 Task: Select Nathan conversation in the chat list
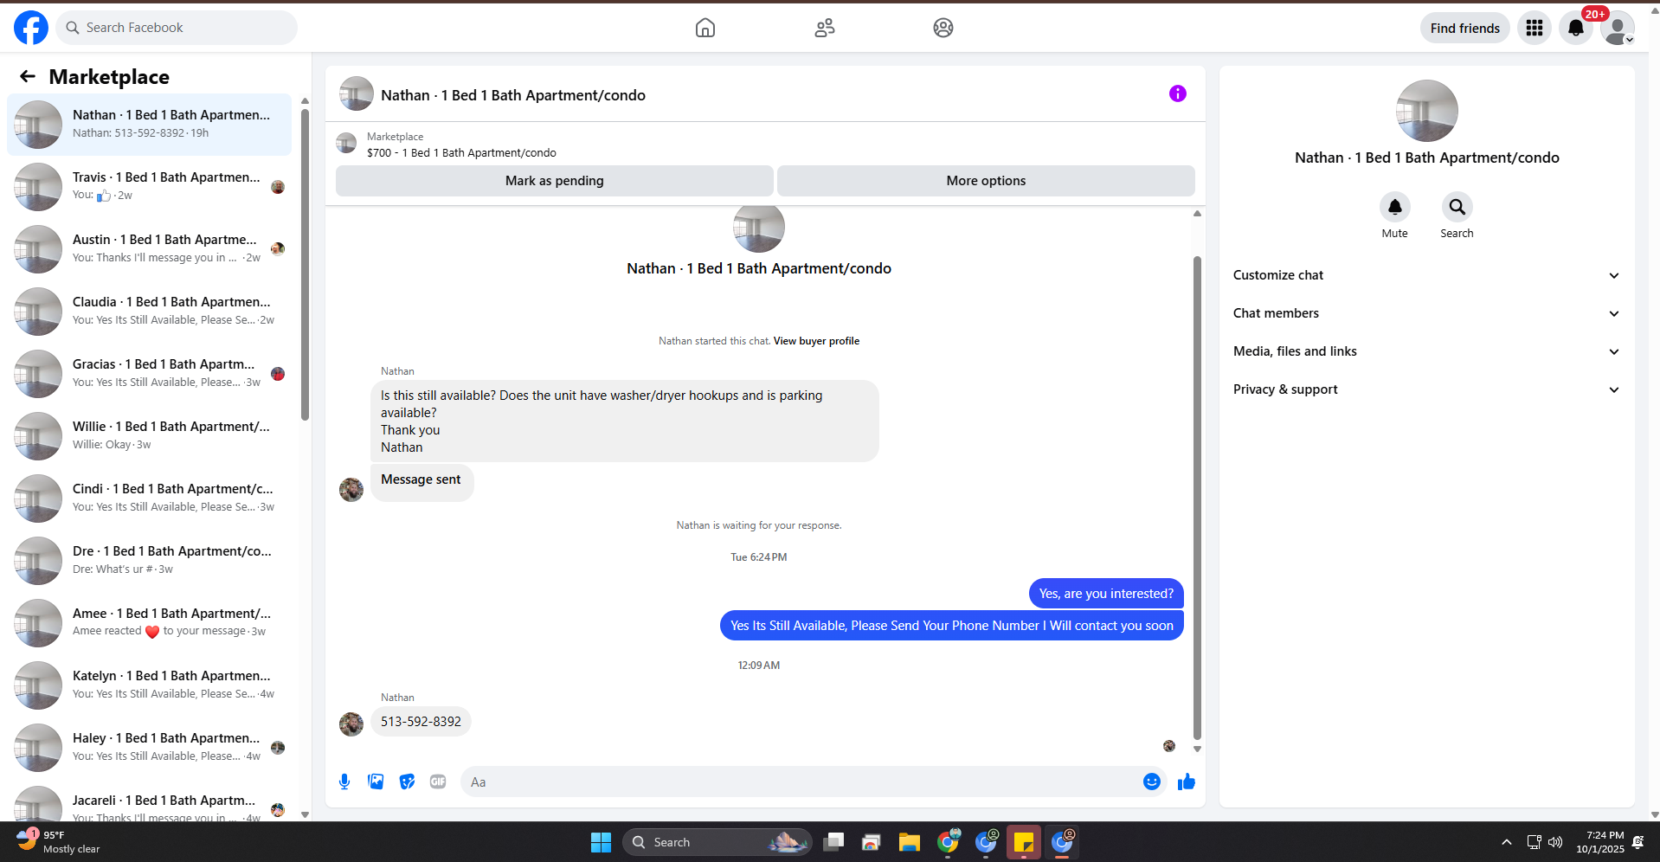coord(149,125)
